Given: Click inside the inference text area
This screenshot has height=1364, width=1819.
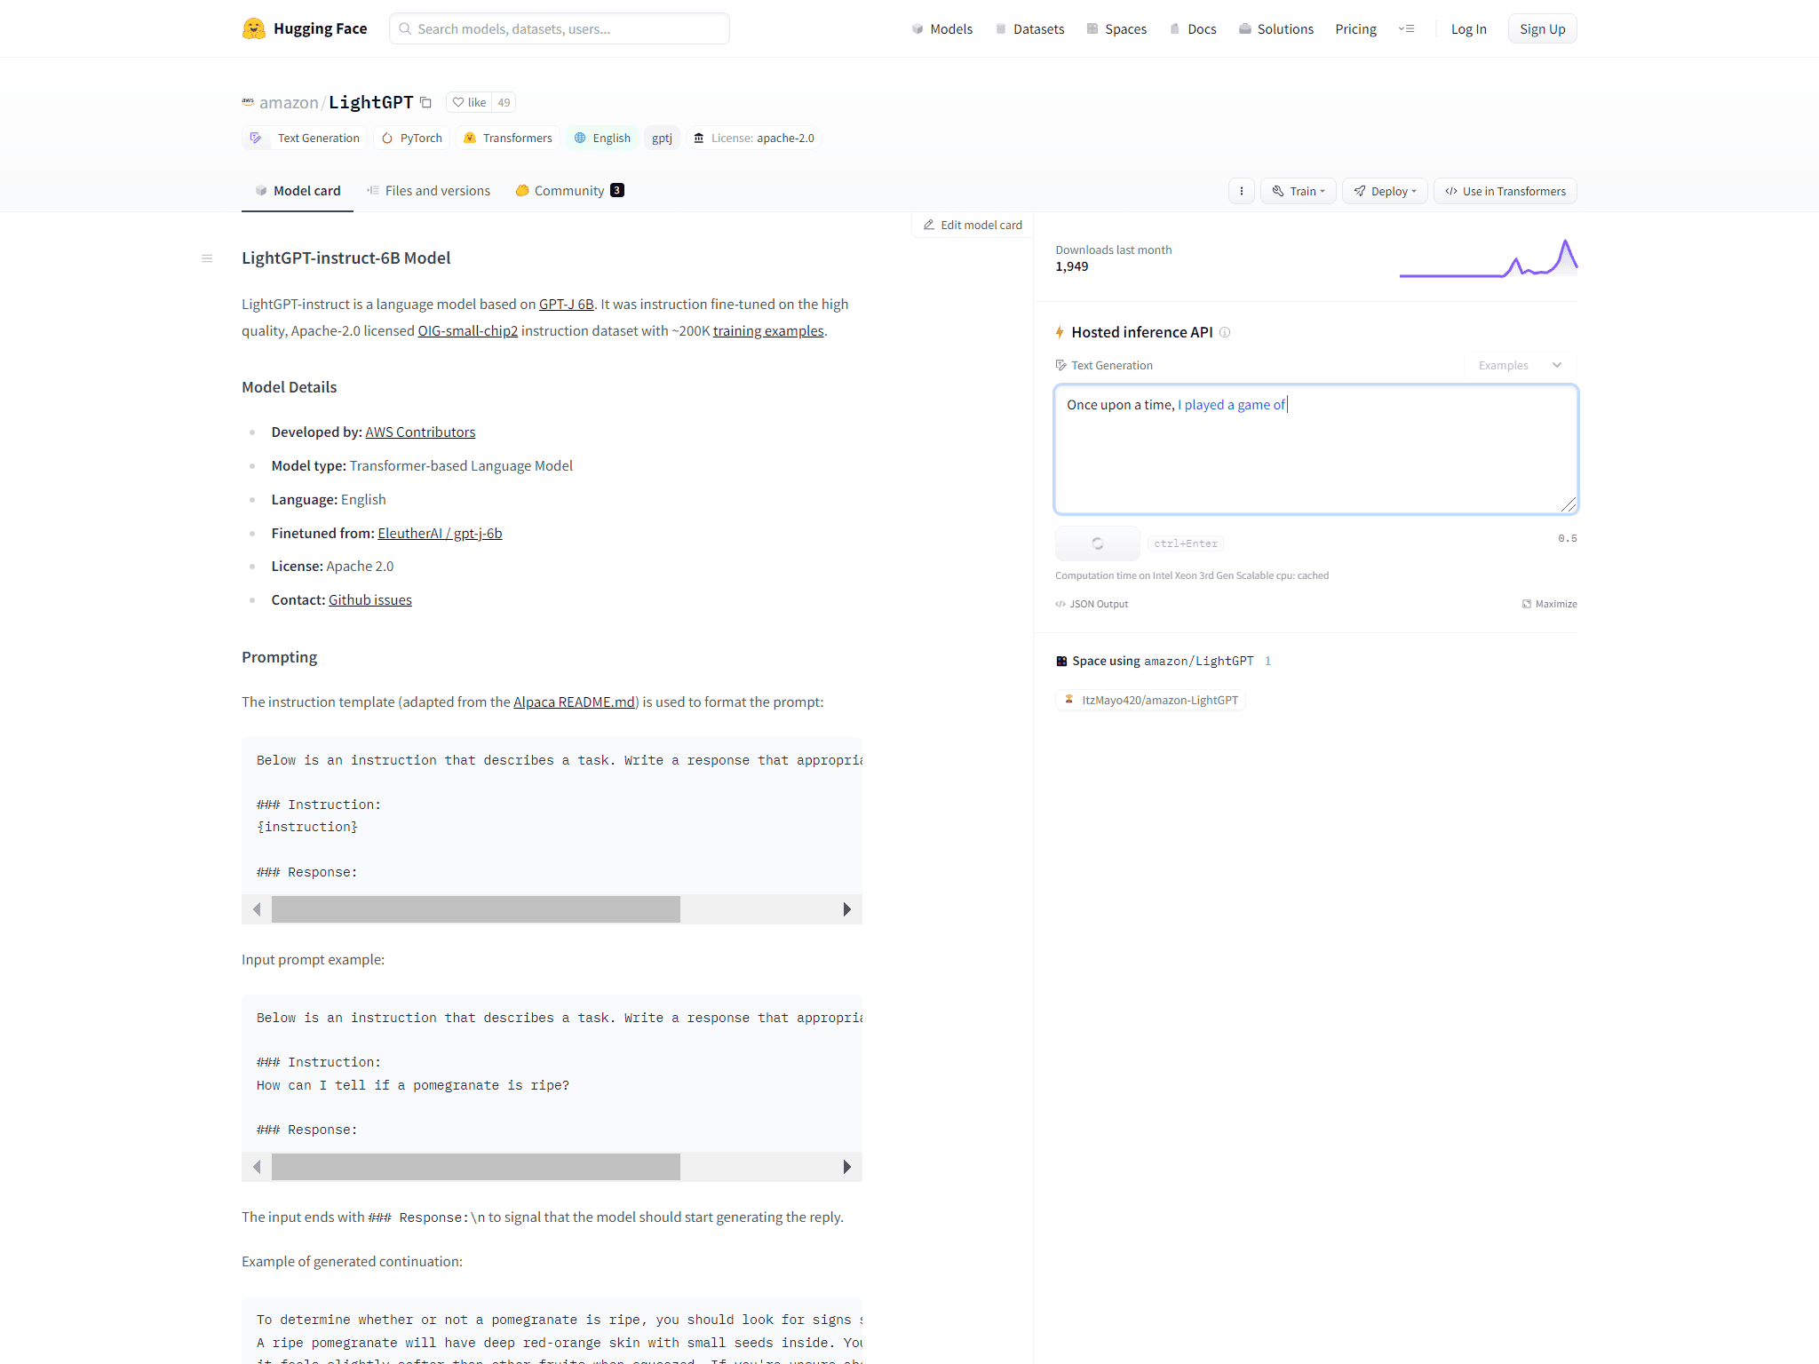Looking at the screenshot, I should [x=1315, y=449].
